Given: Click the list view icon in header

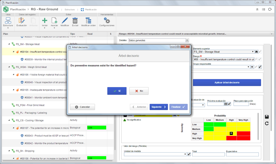Looking at the screenshot, I should point(263,10).
